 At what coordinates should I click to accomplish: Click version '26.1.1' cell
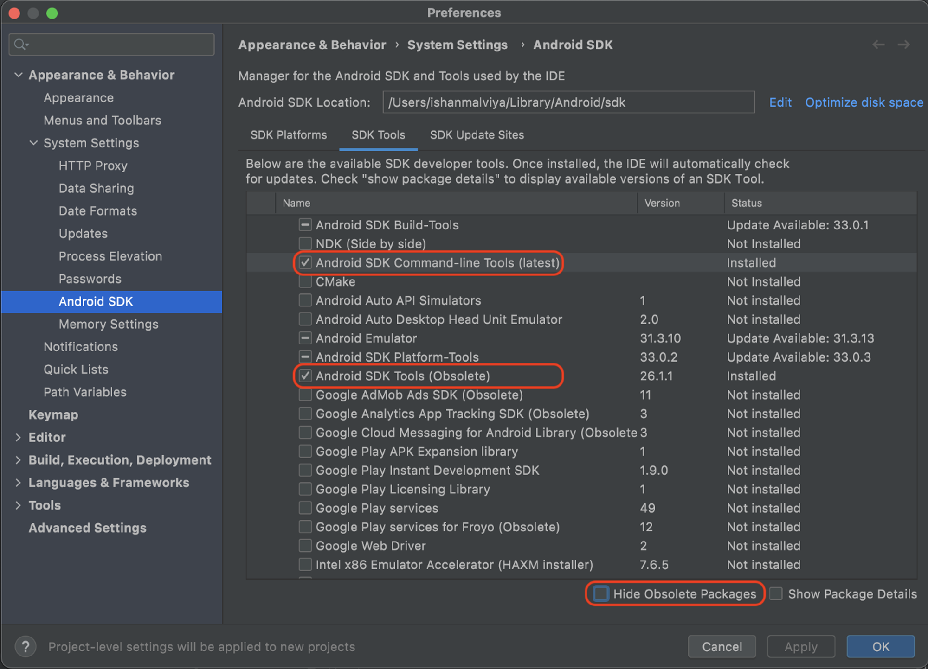pyautogui.click(x=656, y=376)
